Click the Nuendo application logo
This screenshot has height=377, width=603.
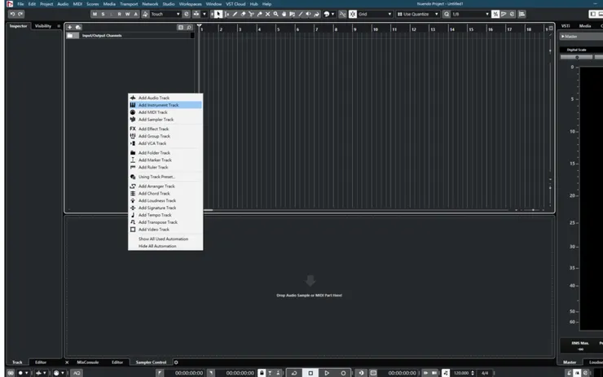tap(10, 4)
